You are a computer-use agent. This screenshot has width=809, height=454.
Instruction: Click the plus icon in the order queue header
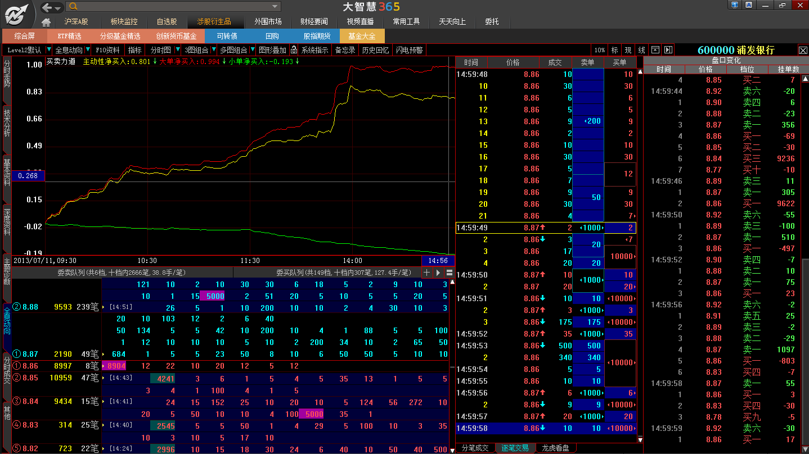[426, 273]
